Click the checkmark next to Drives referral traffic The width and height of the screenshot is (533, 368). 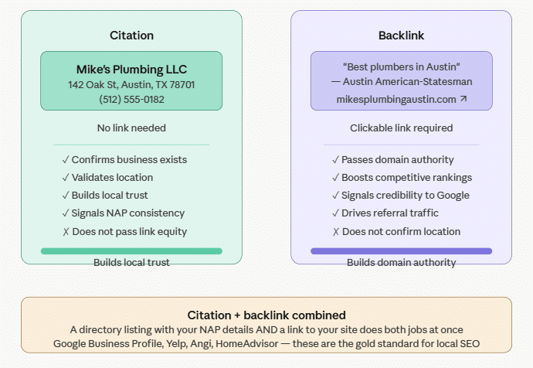click(335, 213)
